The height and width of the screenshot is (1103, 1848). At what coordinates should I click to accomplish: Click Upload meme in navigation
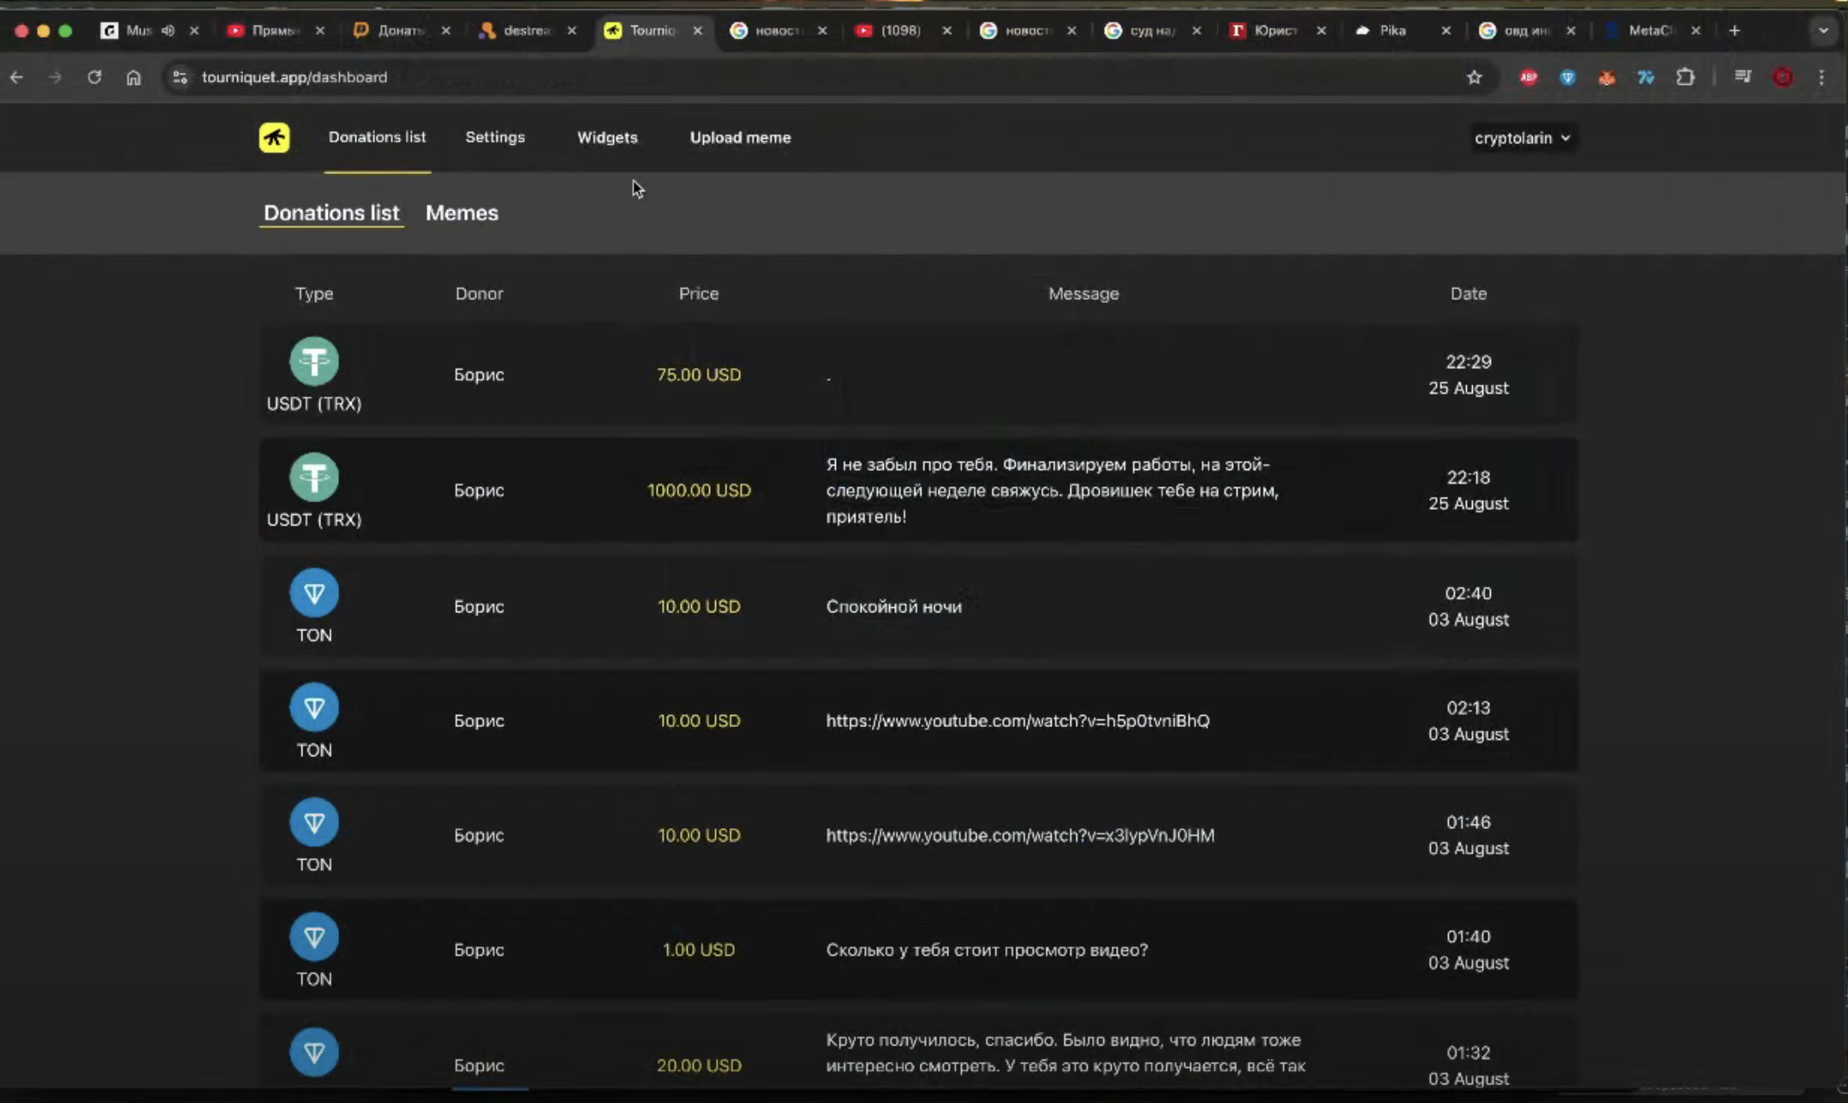[x=740, y=137]
